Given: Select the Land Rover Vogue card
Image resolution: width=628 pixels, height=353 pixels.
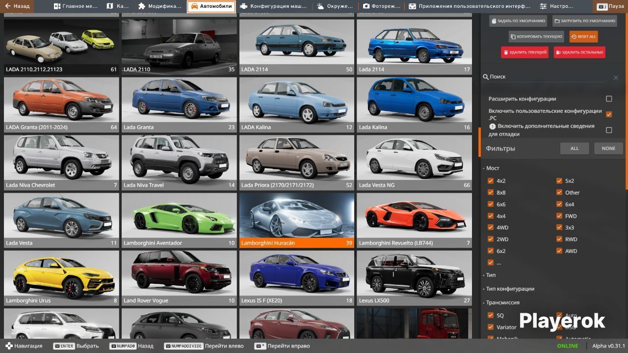Looking at the screenshot, I should 179,278.
